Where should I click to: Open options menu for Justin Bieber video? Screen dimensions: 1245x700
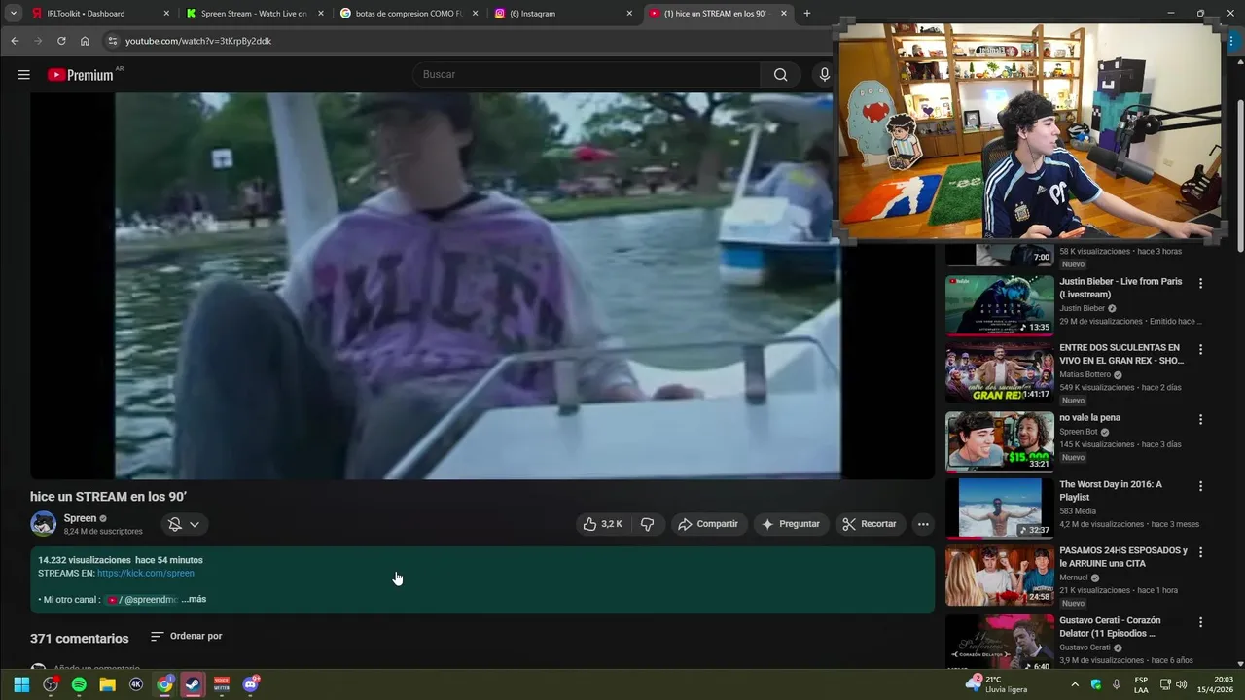click(1200, 283)
